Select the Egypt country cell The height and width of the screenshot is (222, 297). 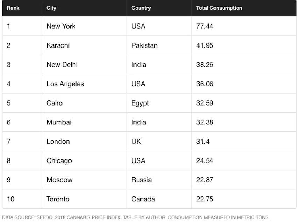tap(140, 103)
